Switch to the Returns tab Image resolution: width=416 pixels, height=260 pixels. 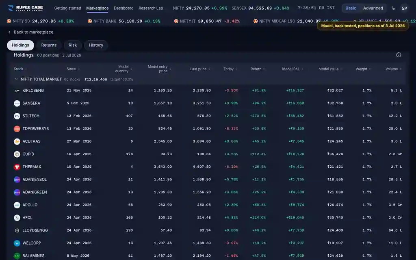[x=49, y=45]
